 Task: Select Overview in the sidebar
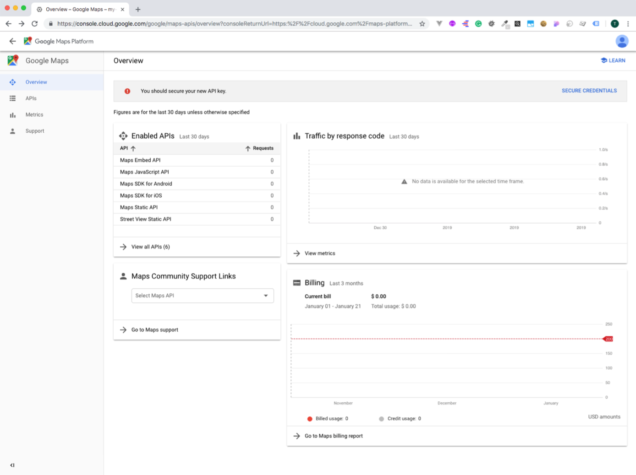point(52,82)
